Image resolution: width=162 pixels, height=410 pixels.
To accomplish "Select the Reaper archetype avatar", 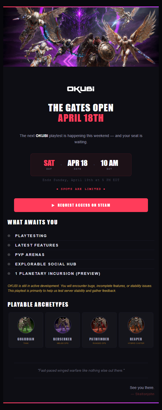I will pos(136,325).
